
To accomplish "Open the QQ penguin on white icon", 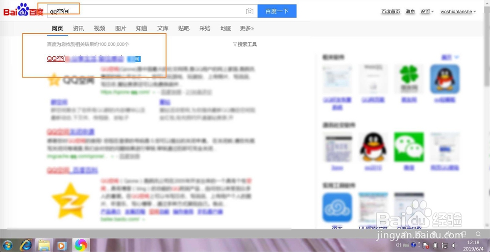I will (x=373, y=147).
